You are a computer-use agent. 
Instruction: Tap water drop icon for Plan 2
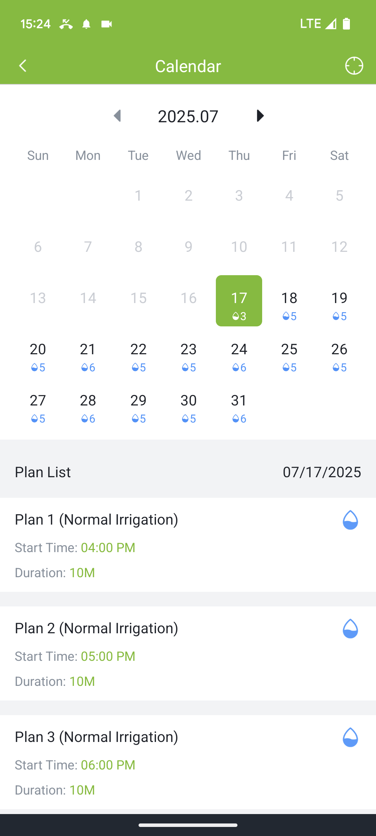pyautogui.click(x=350, y=628)
